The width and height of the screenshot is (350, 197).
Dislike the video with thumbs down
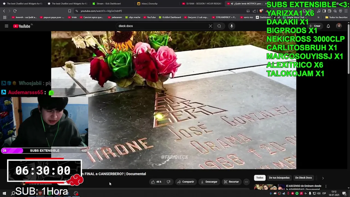[x=168, y=182]
